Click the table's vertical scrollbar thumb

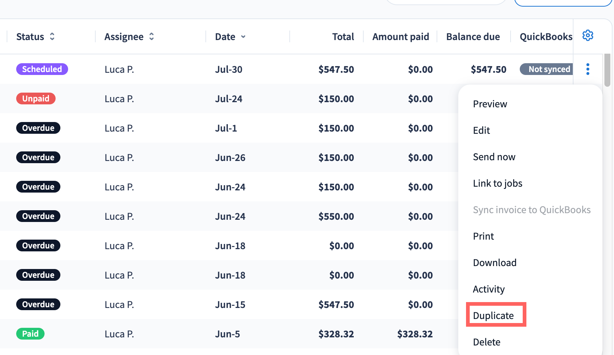[607, 70]
